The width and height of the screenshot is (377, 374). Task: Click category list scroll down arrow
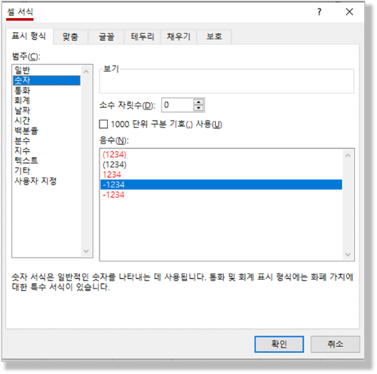pos(86,251)
